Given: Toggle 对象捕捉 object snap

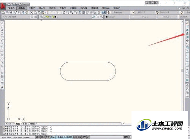Looking at the screenshot, I should 59,137.
